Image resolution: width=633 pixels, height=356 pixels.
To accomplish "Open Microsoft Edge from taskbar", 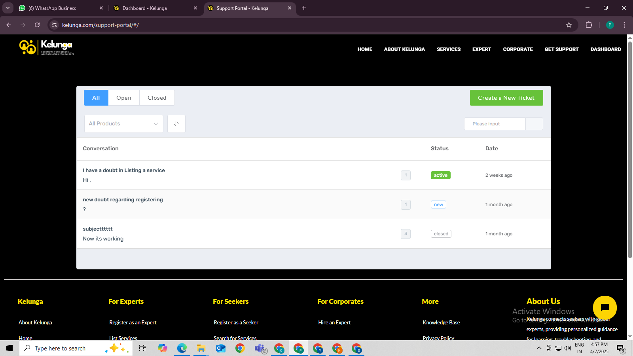I will [x=182, y=348].
